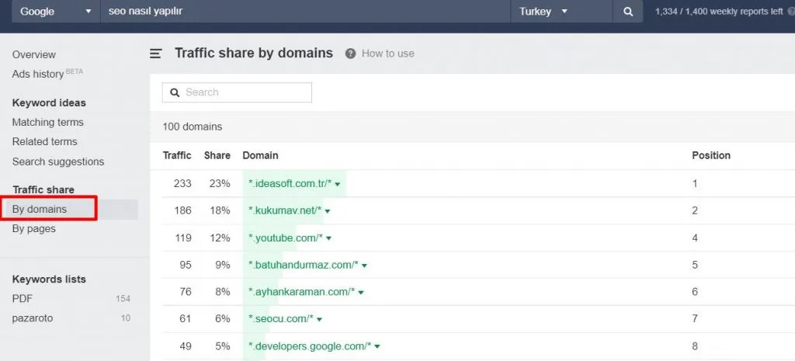
Task: Click the Position column header
Action: tap(711, 155)
